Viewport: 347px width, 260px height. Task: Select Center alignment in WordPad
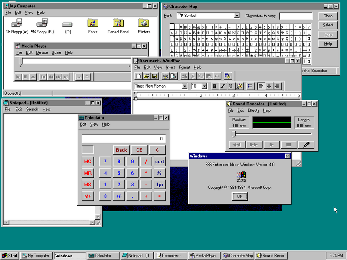[x=269, y=86]
